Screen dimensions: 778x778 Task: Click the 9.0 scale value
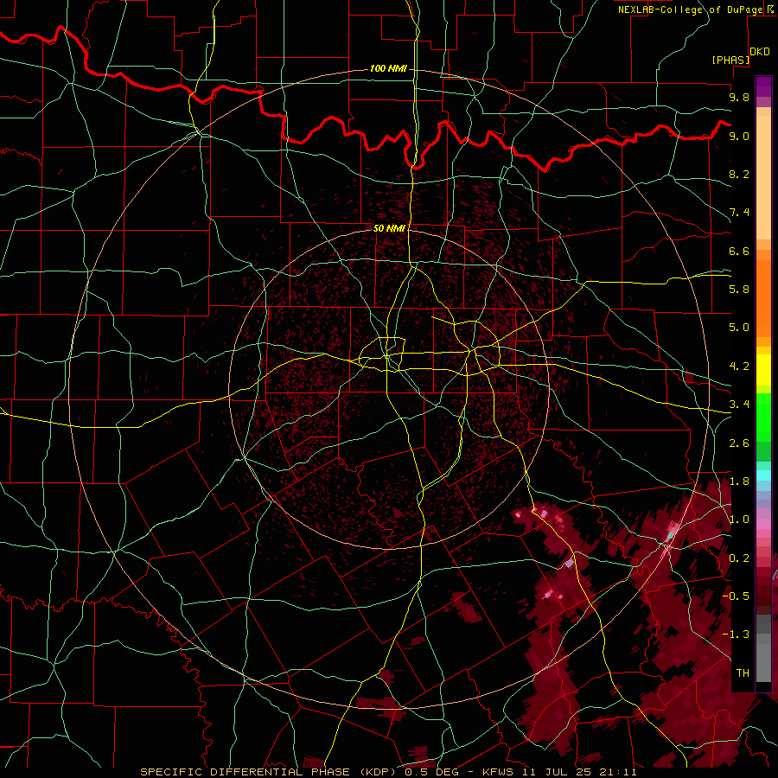coord(739,136)
